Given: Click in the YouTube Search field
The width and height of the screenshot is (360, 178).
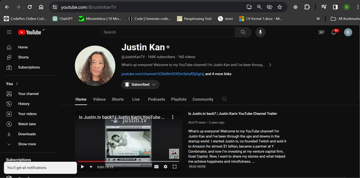Looking at the screenshot, I should (x=167, y=32).
